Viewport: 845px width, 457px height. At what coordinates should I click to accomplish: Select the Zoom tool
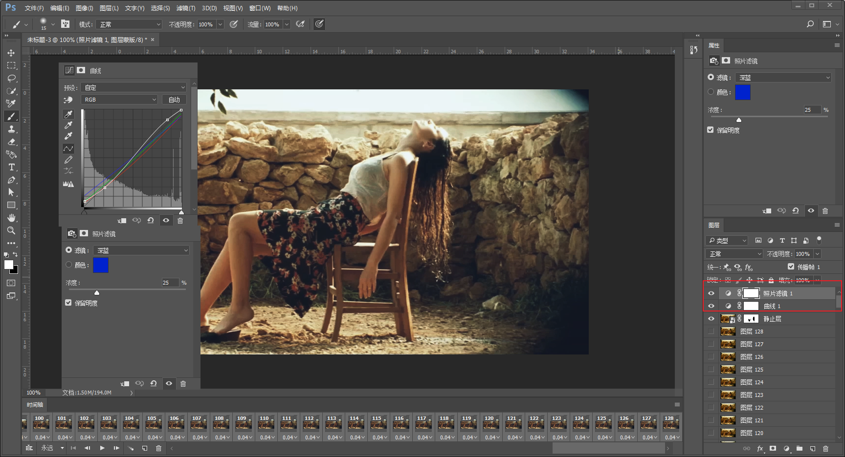pyautogui.click(x=11, y=230)
